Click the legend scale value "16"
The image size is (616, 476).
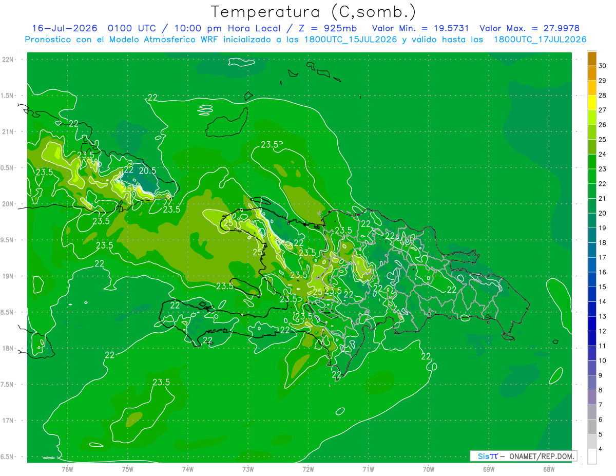[x=603, y=272]
